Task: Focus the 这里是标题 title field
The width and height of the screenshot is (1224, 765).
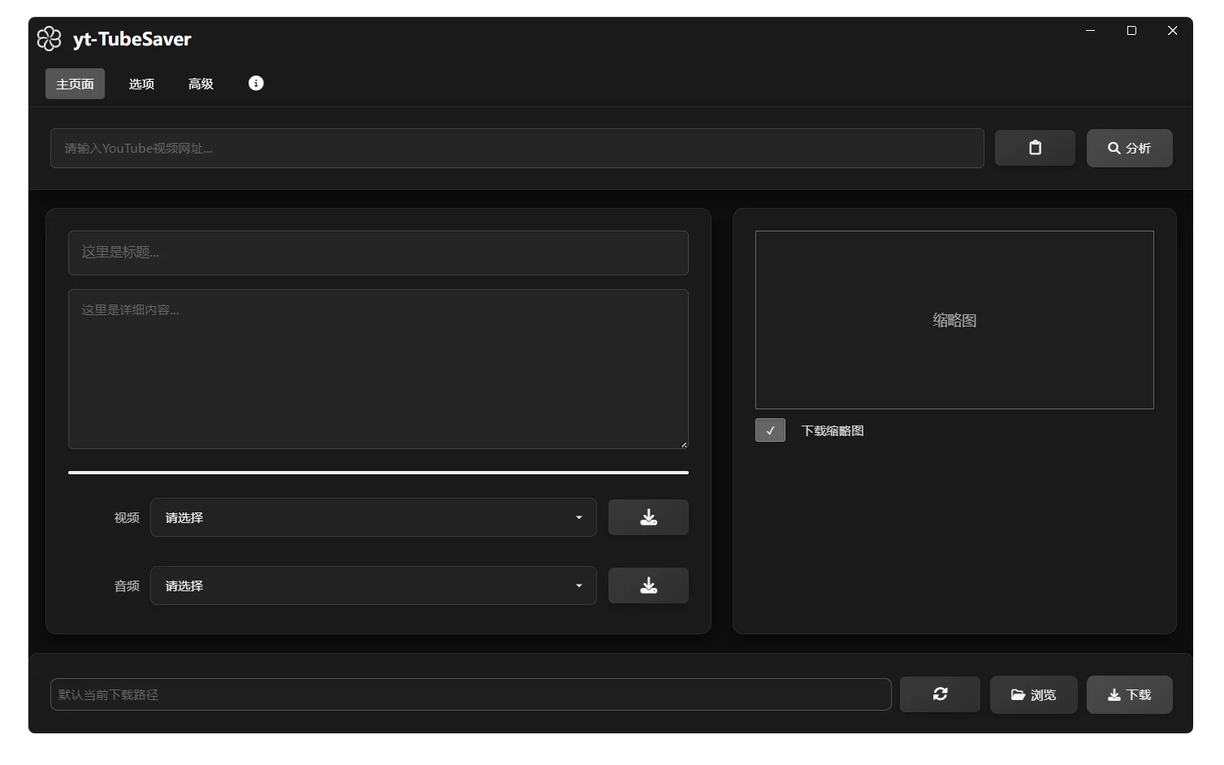Action: [378, 253]
